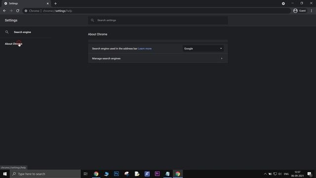Select the Settings browser tab

(x=26, y=3)
